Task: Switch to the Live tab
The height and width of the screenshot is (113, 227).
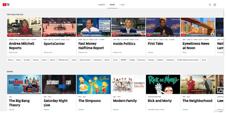Action: pyautogui.click(x=122, y=5)
